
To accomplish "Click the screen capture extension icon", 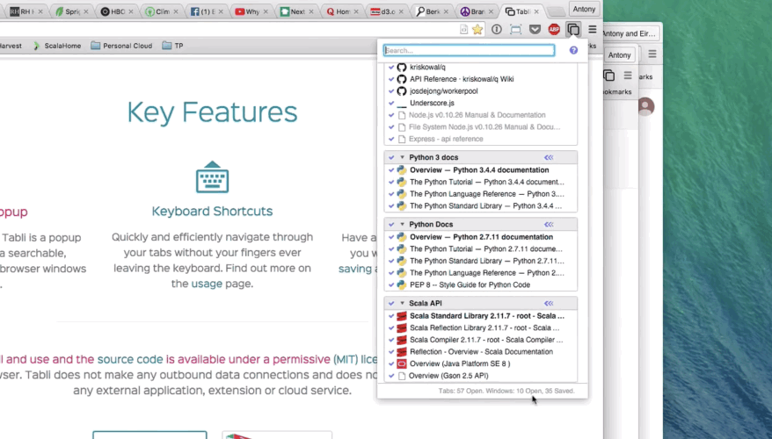I will tap(515, 30).
